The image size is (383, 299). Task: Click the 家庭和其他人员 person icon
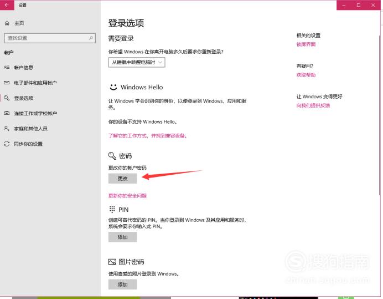(x=7, y=128)
